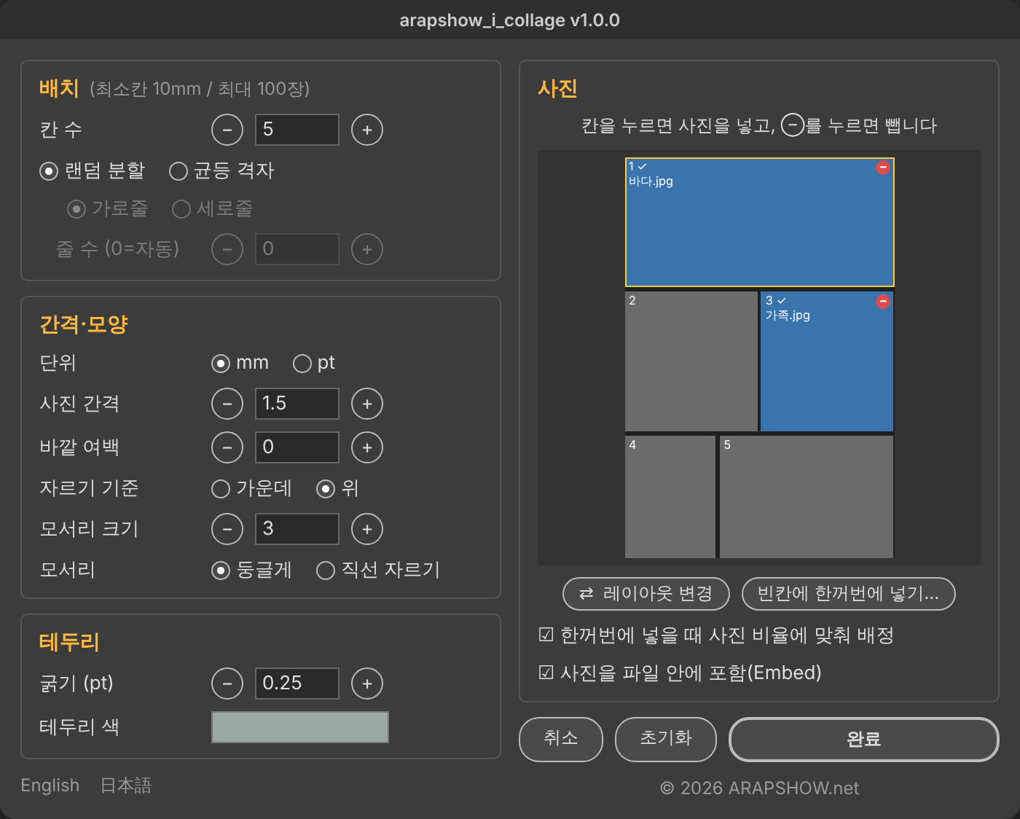Click the 바깥 여백 input field
1020x819 pixels.
click(297, 447)
